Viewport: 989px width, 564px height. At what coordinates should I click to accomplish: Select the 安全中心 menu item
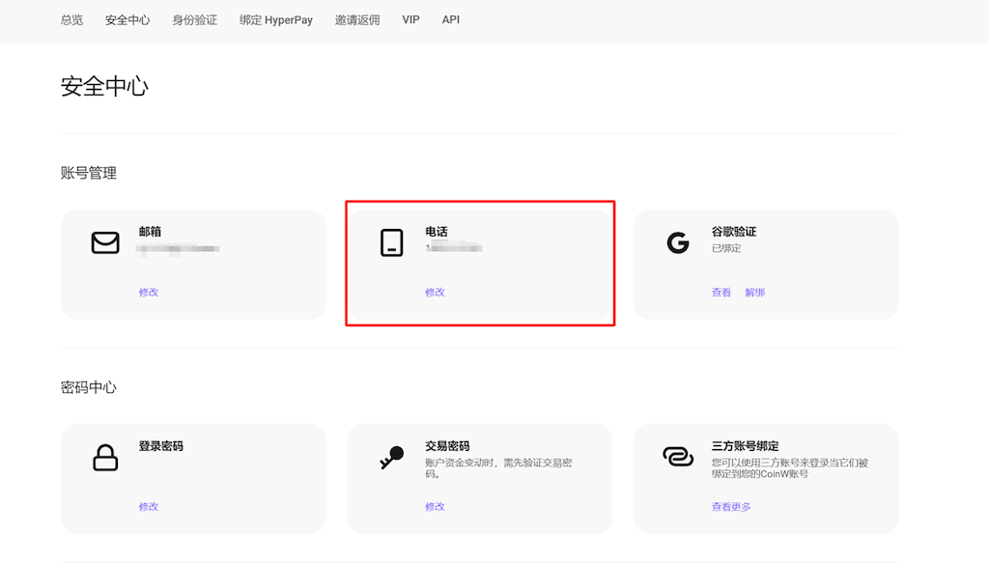pos(127,19)
